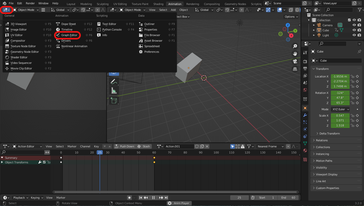
Task: Switch to the Rendering workspace tab
Action: point(193,4)
